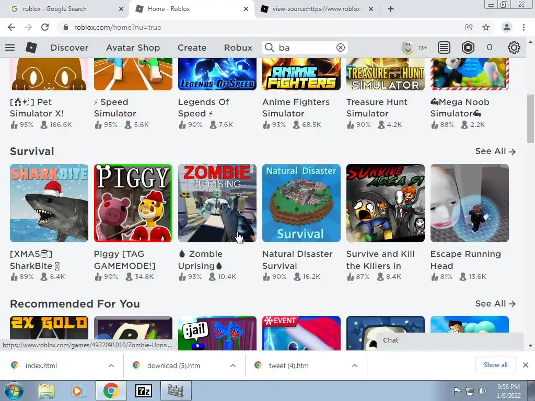Go back with the browser back arrow
535x401 pixels.
(11, 27)
